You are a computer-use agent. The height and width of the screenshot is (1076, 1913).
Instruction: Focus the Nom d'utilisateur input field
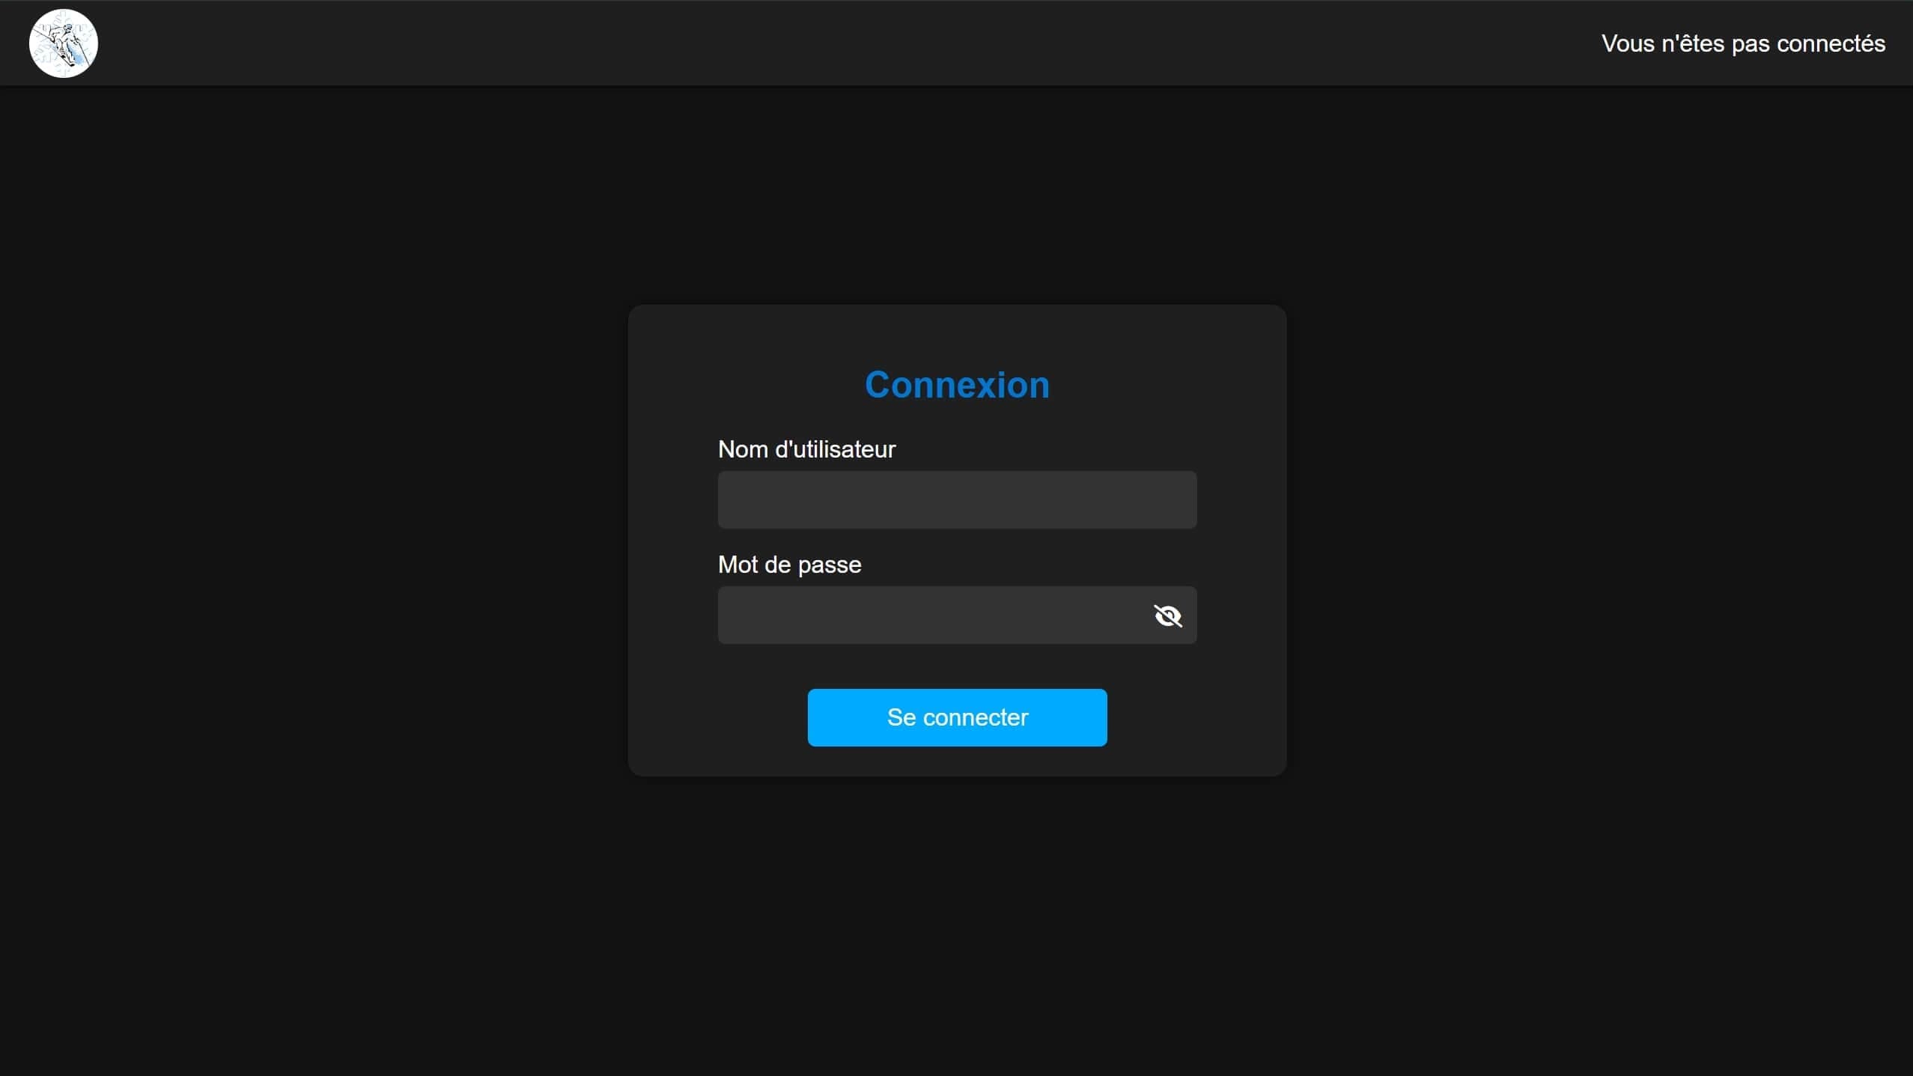pyautogui.click(x=957, y=499)
